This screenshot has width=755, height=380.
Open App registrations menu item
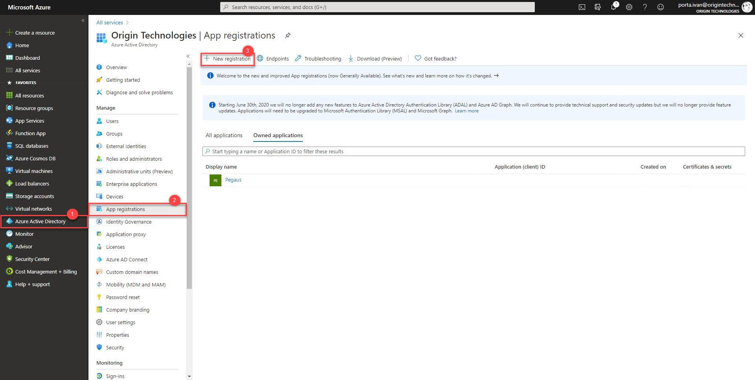click(137, 209)
